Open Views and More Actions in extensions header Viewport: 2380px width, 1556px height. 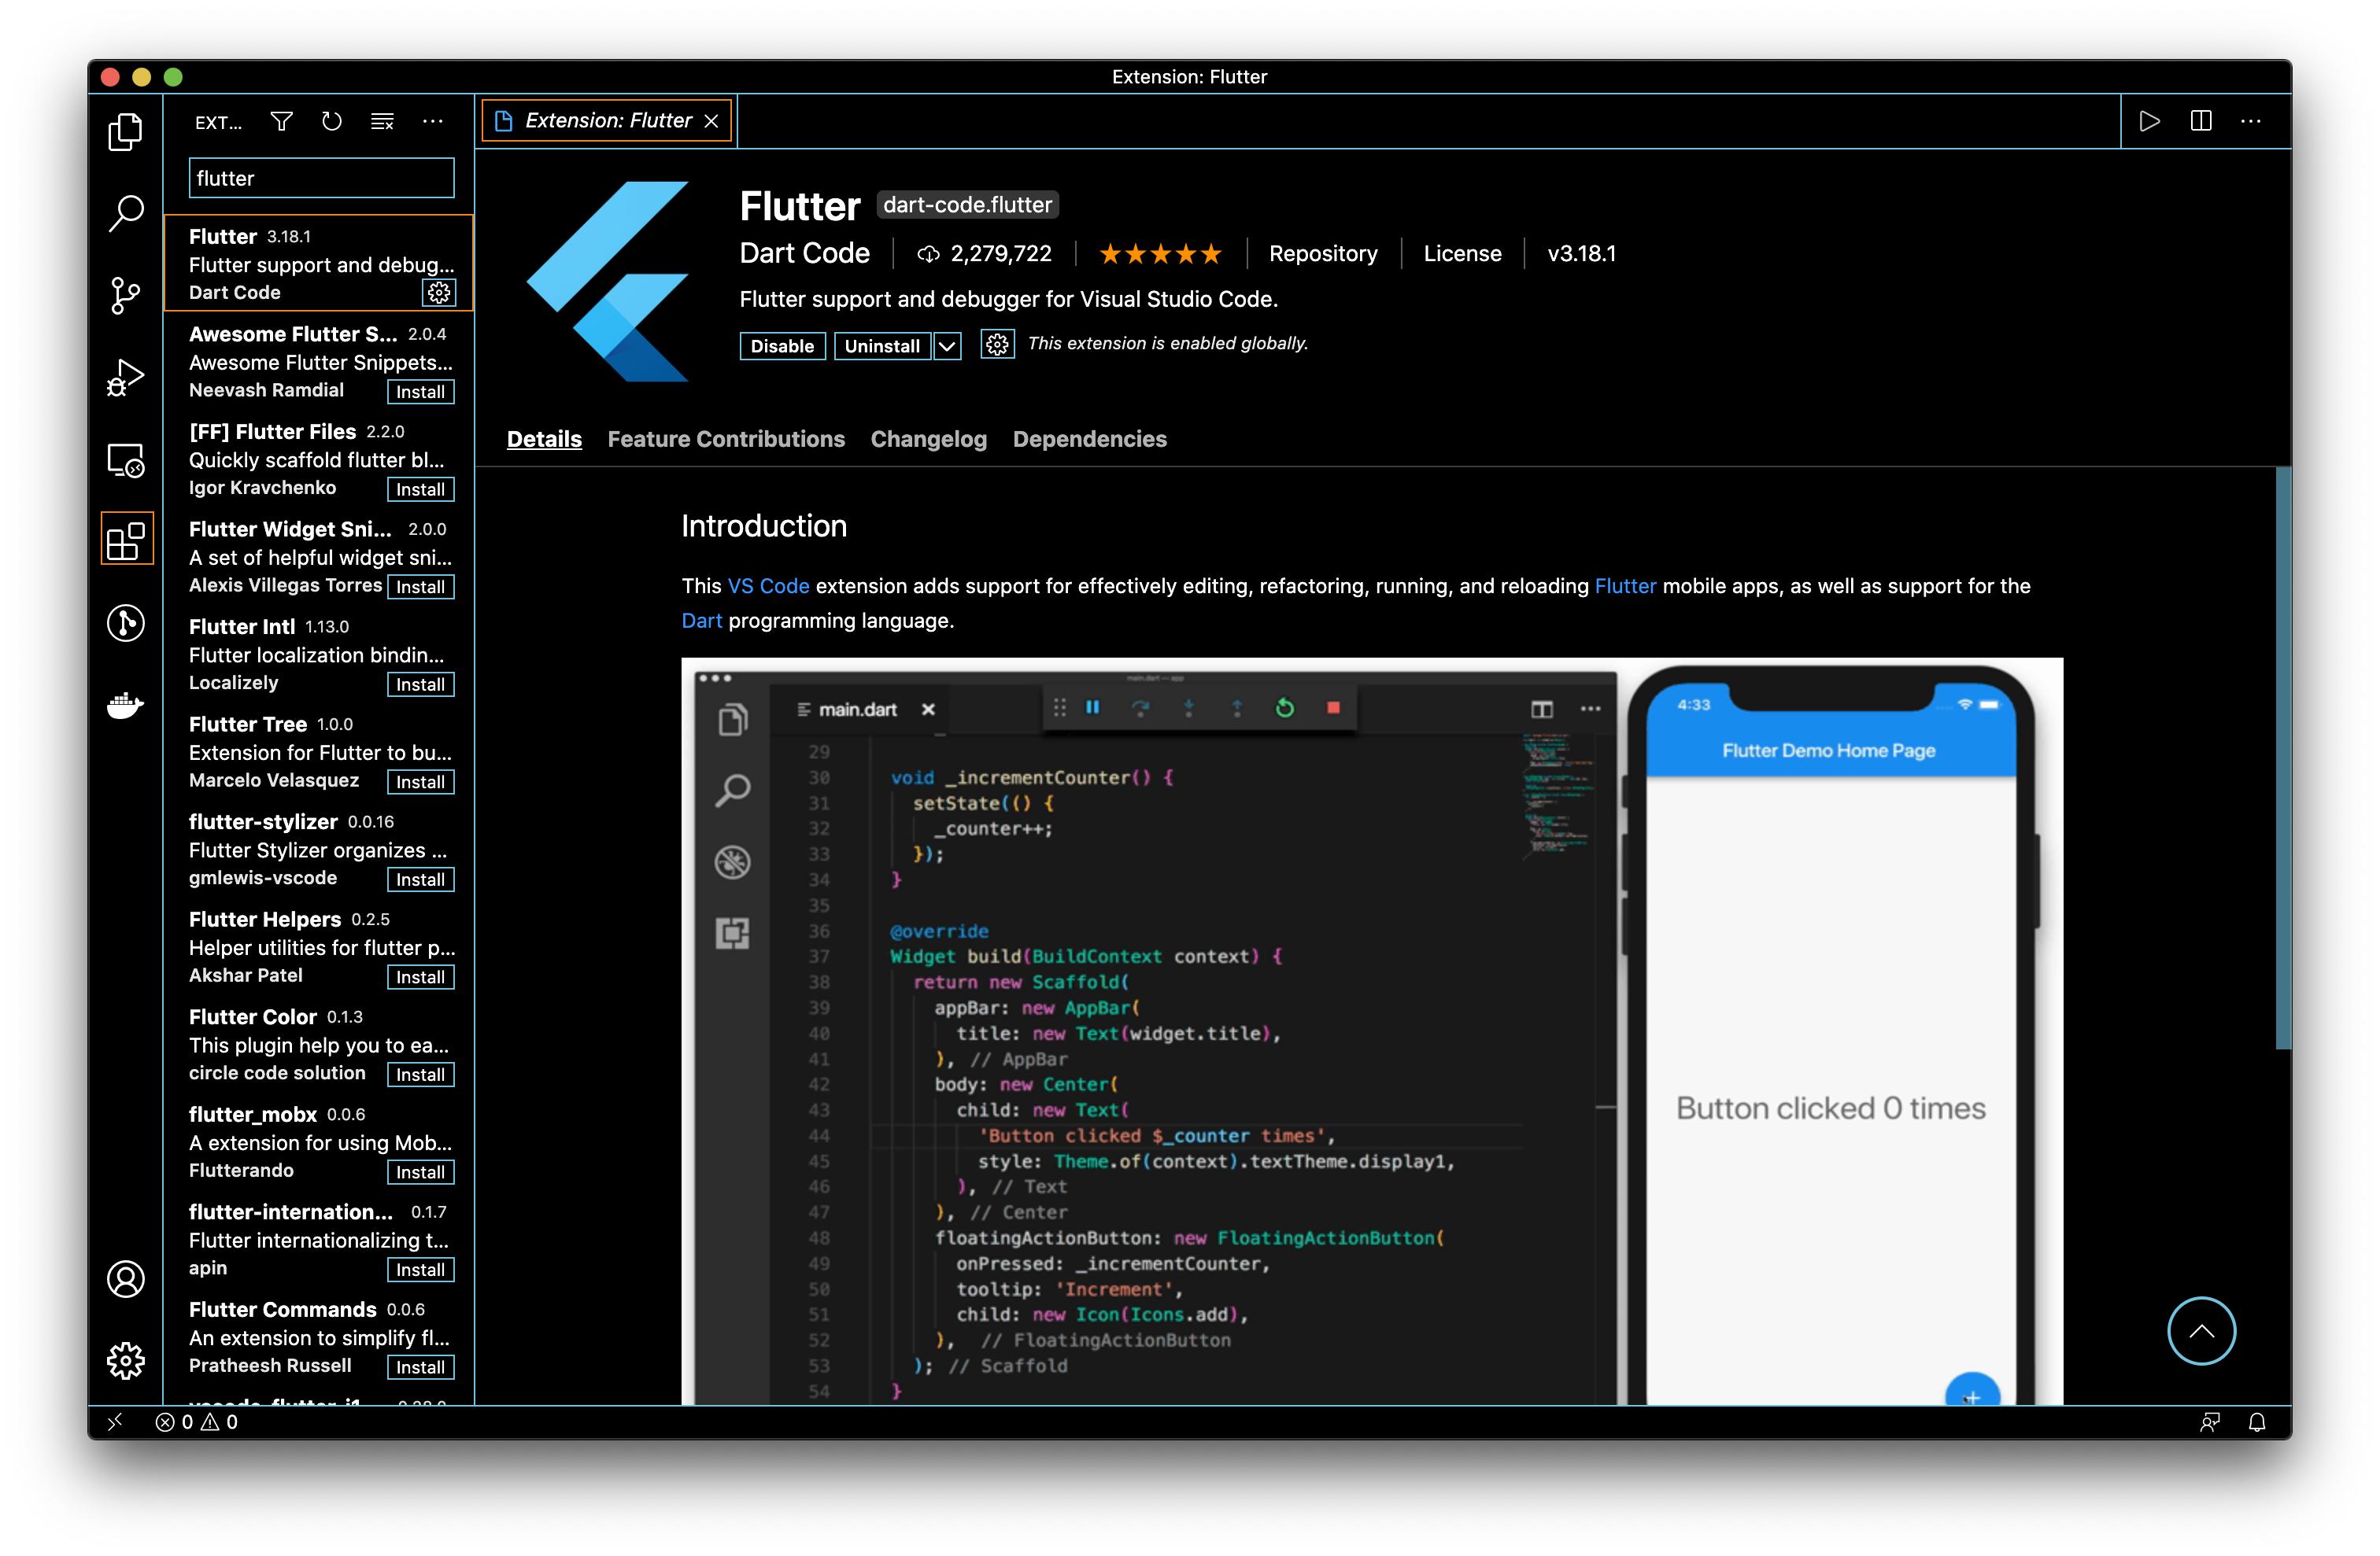tap(433, 122)
